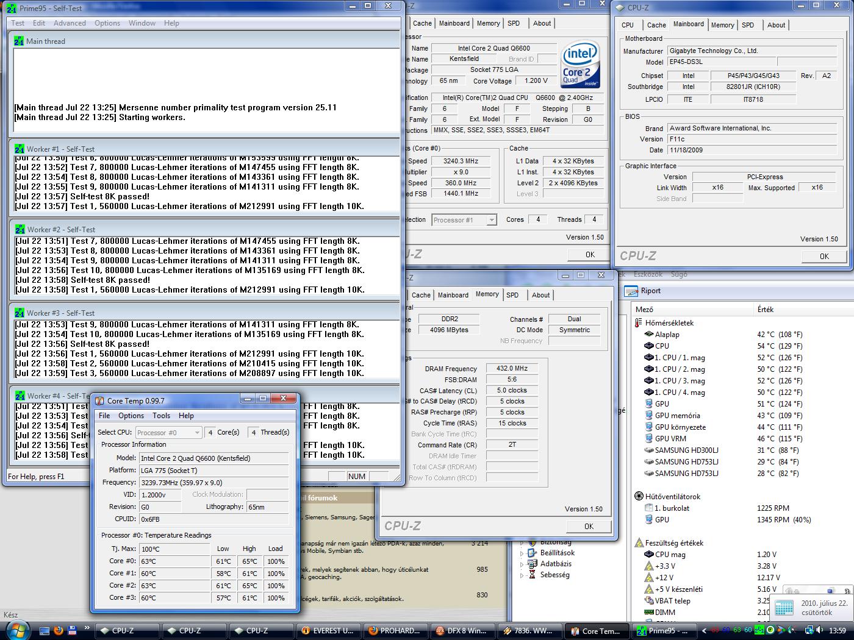854x640 pixels.
Task: Click the +12 V voltage icon
Action: point(649,578)
